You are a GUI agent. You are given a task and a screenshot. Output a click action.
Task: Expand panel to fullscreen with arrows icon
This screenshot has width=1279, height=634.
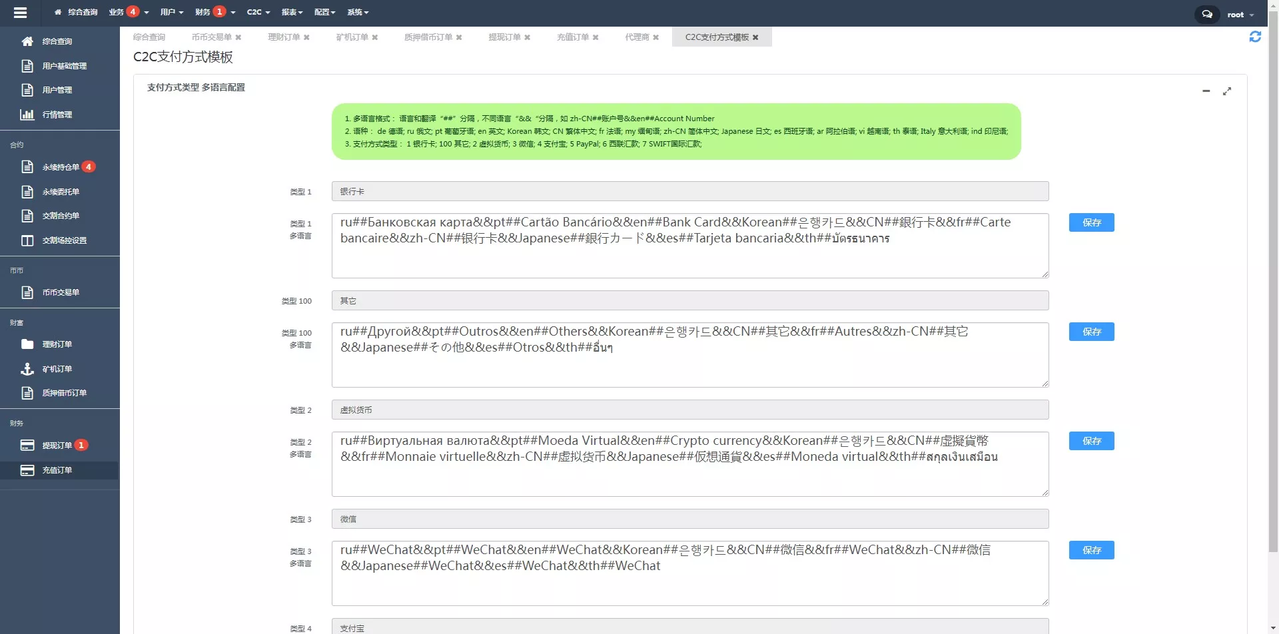(1227, 91)
